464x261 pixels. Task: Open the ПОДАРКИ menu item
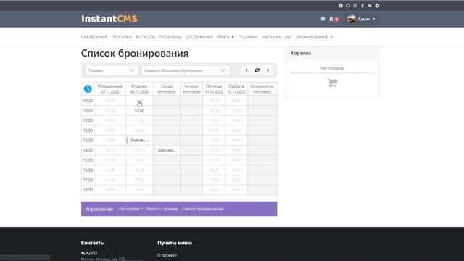[x=248, y=37]
